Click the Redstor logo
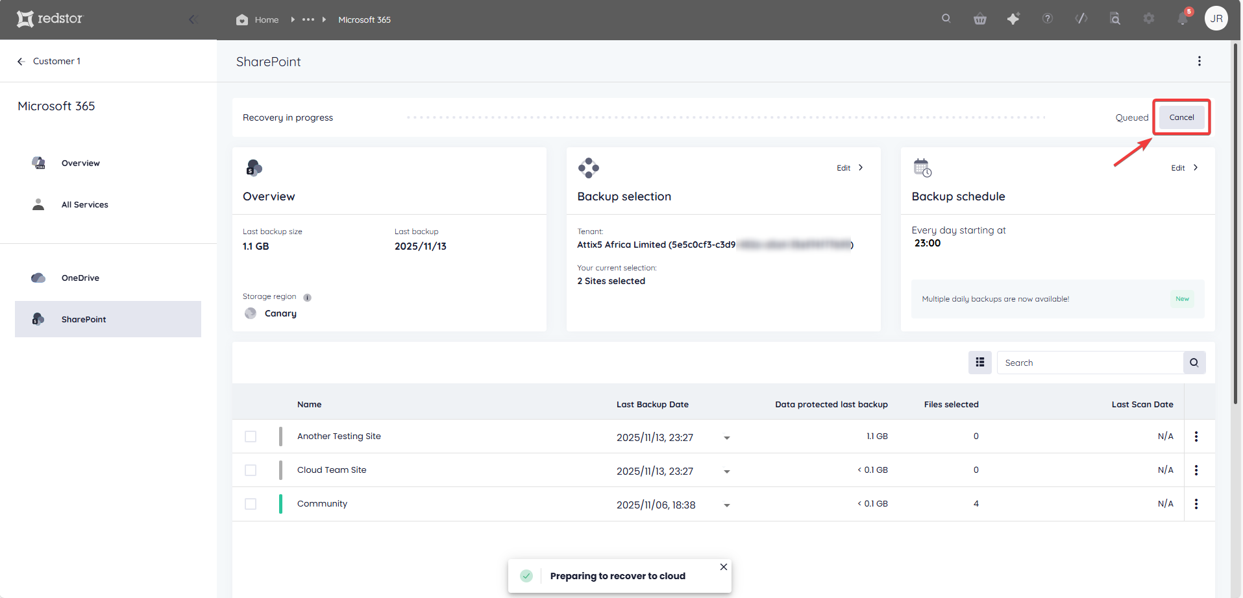 point(50,19)
